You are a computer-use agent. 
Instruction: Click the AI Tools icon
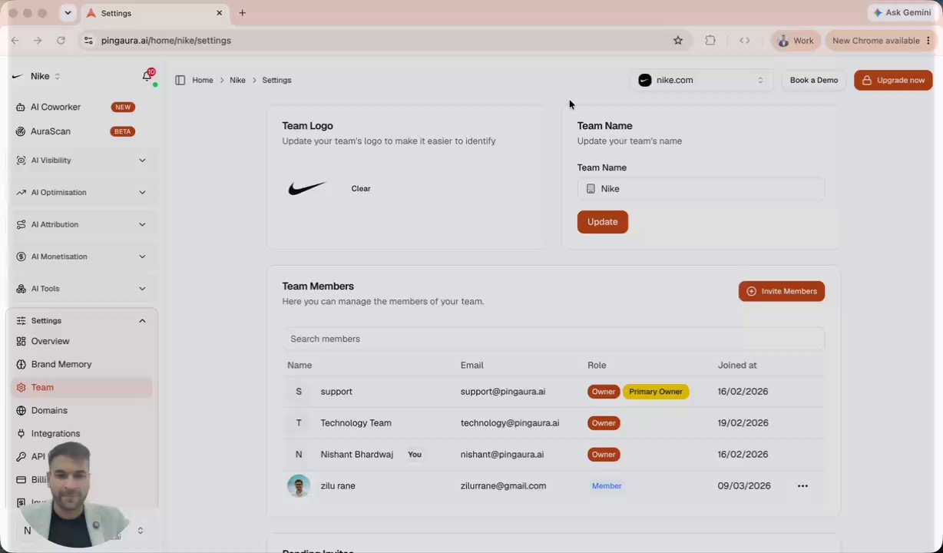pyautogui.click(x=21, y=289)
